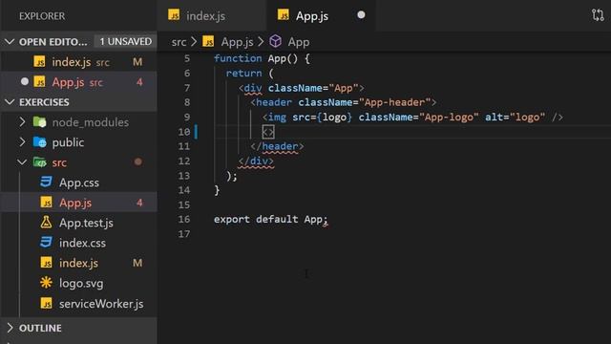This screenshot has width=611, height=344.
Task: Select App.js src in Open Editors list
Action: 78,82
